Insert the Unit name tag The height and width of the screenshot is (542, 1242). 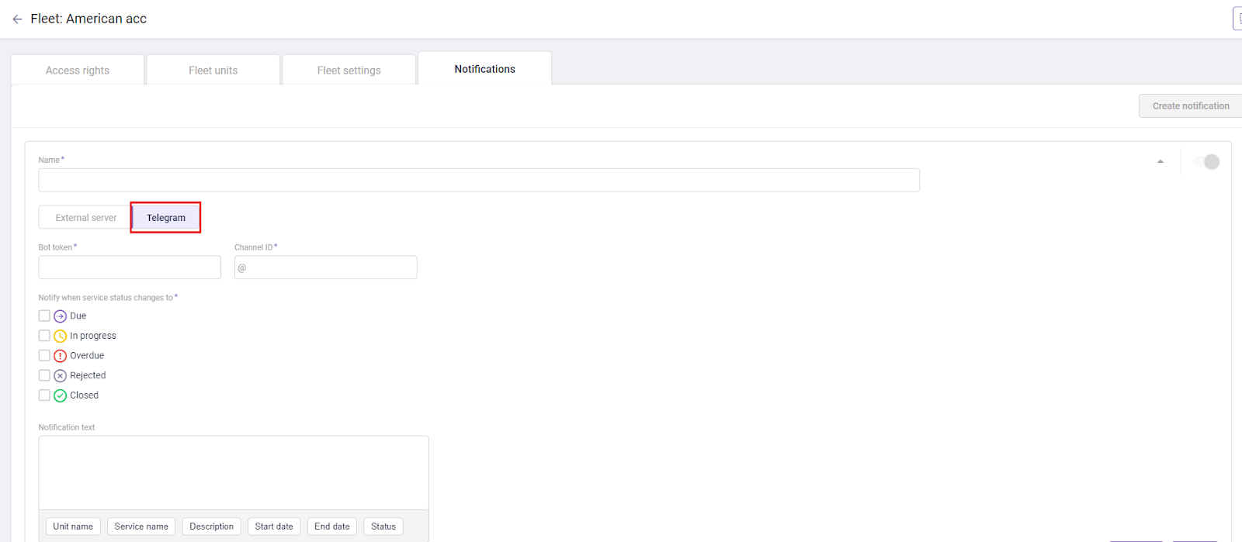point(73,526)
